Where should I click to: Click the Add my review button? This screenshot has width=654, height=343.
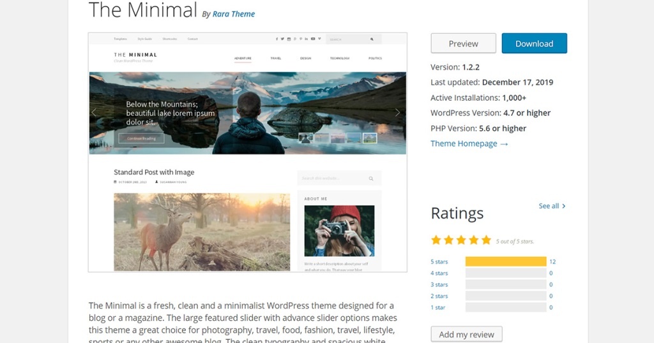coord(466,334)
